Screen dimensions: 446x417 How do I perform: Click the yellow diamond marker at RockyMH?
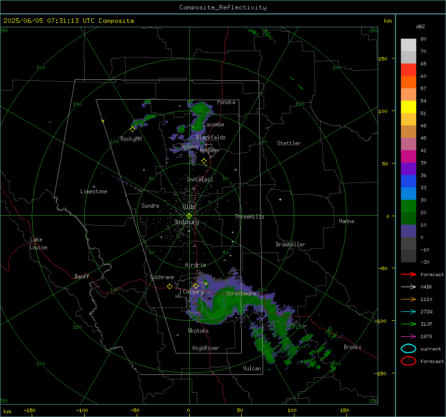132,129
